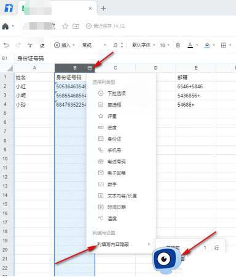Click cell 小玲
The height and width of the screenshot is (277, 236).
point(34,104)
